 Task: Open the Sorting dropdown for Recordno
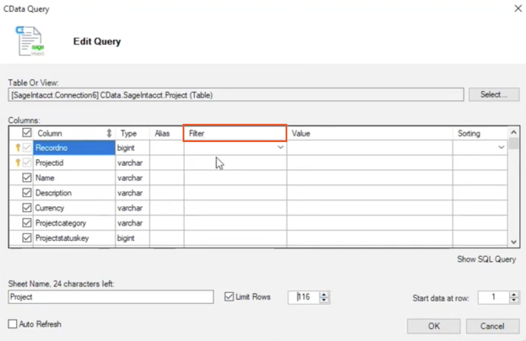point(501,147)
